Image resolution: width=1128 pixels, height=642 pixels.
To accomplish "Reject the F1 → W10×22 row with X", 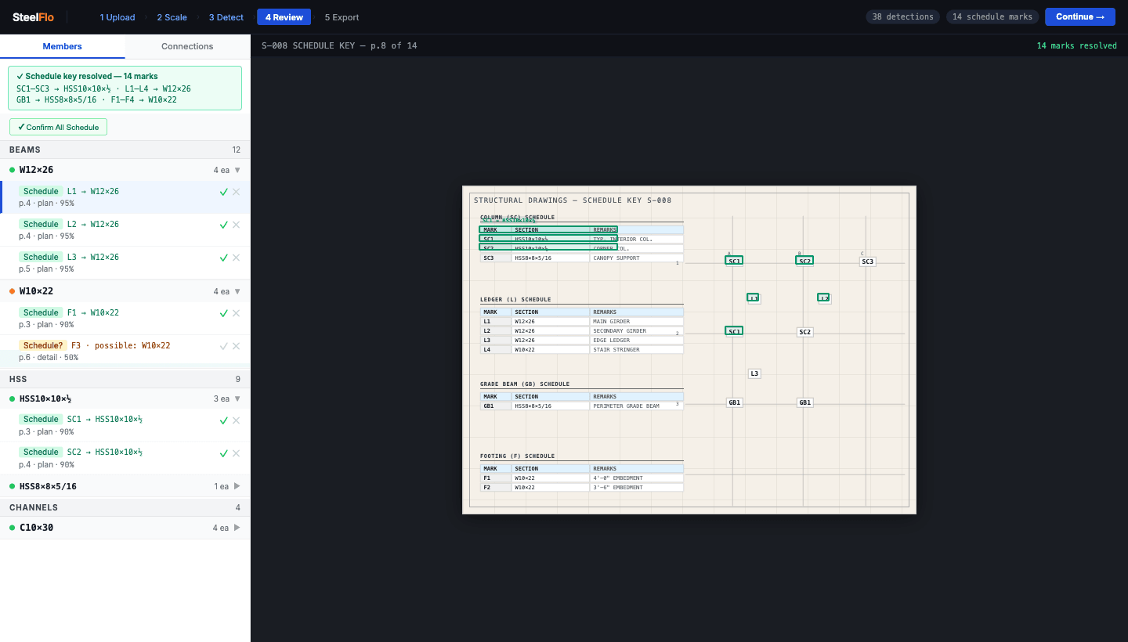I will click(x=237, y=313).
